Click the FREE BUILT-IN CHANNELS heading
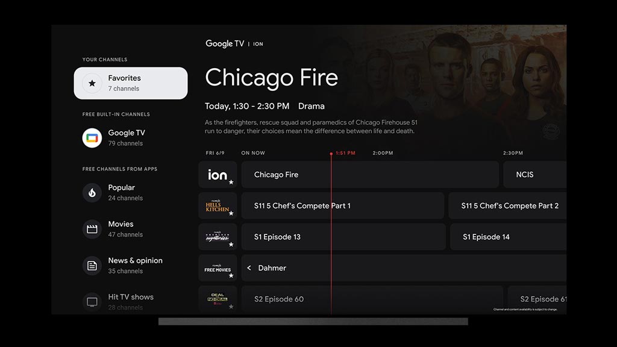This screenshot has width=617, height=347. (x=116, y=114)
